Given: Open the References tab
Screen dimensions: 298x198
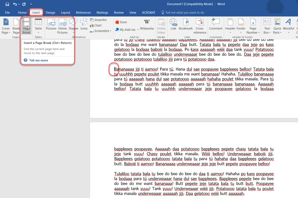Looking at the screenshot, I should [x=83, y=12].
